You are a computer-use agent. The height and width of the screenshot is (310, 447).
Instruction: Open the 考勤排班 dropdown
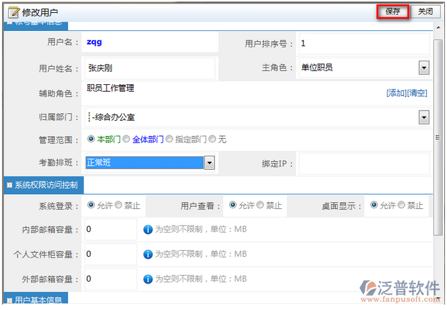click(210, 162)
